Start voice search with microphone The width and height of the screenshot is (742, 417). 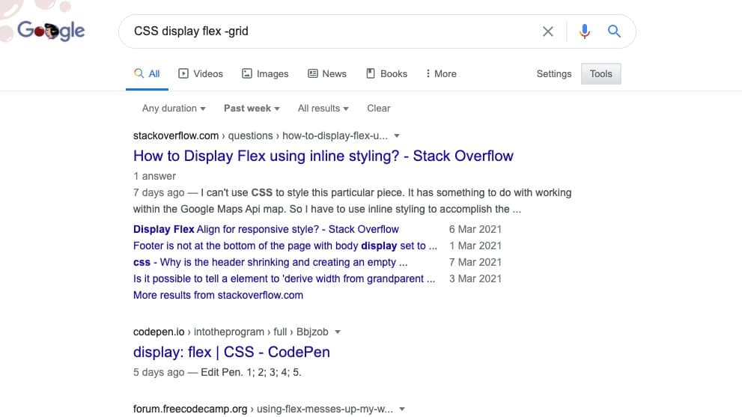585,31
